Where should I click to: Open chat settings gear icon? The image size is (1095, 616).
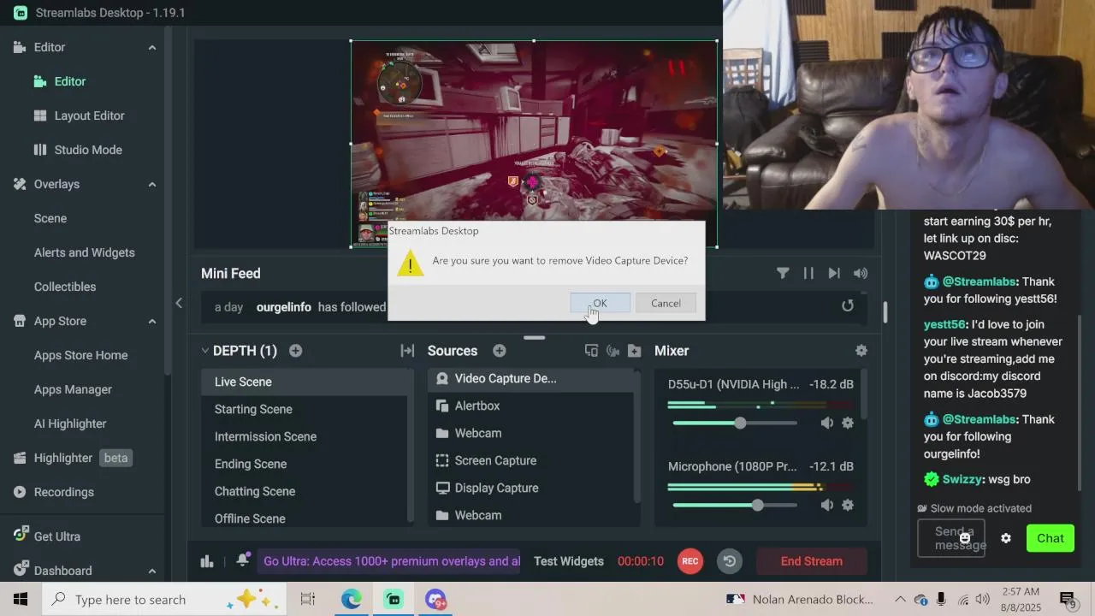click(1006, 538)
